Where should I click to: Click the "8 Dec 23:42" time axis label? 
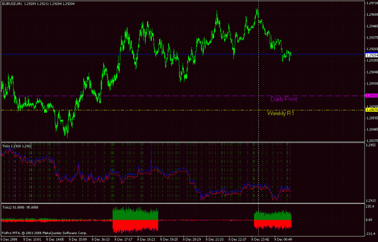[x=260, y=240]
